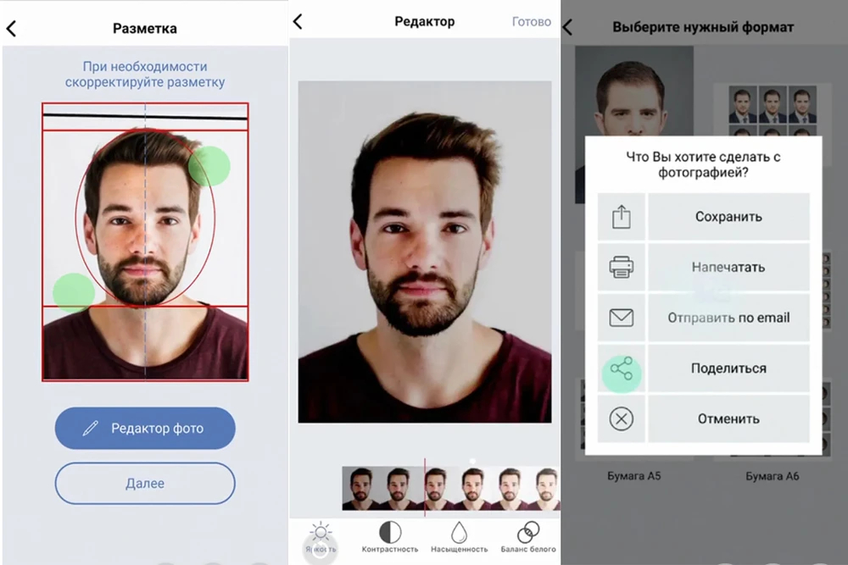The width and height of the screenshot is (848, 565).
Task: Open Редактор фото button
Action: 145,429
